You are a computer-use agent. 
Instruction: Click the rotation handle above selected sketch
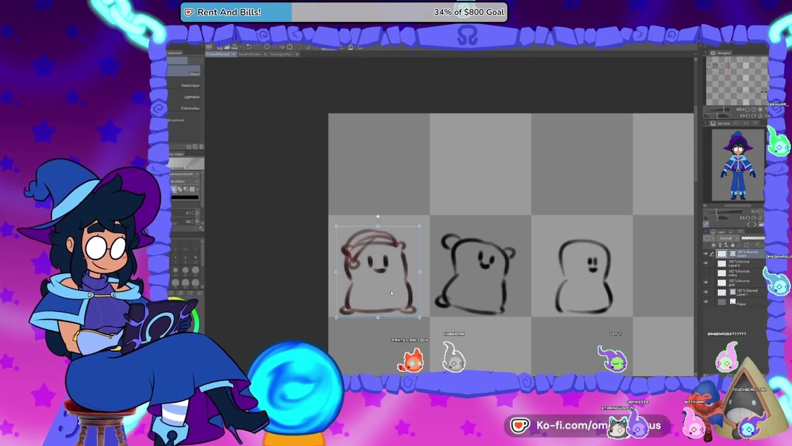[378, 217]
